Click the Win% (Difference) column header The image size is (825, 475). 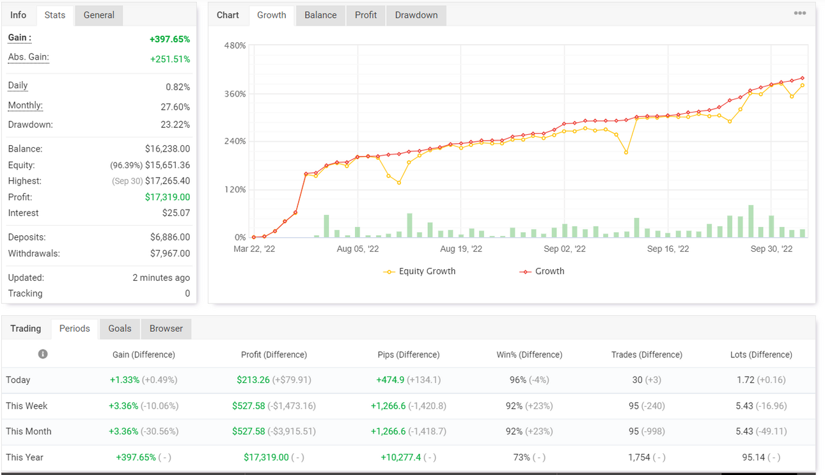pos(530,354)
